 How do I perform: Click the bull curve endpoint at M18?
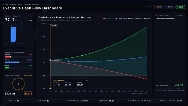[147, 27]
